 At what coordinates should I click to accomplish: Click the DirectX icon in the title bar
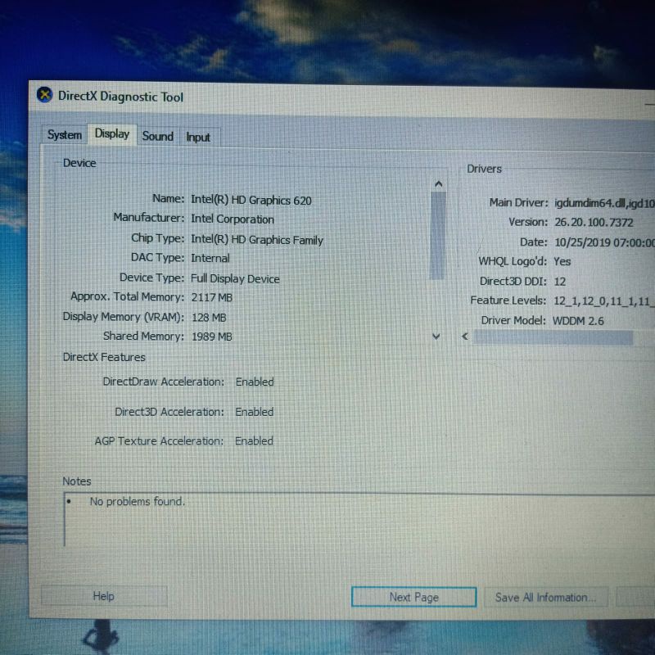pos(45,95)
